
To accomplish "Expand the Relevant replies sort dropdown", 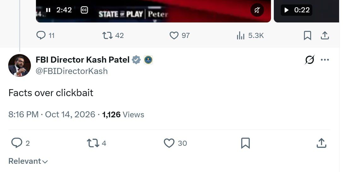I will click(28, 161).
